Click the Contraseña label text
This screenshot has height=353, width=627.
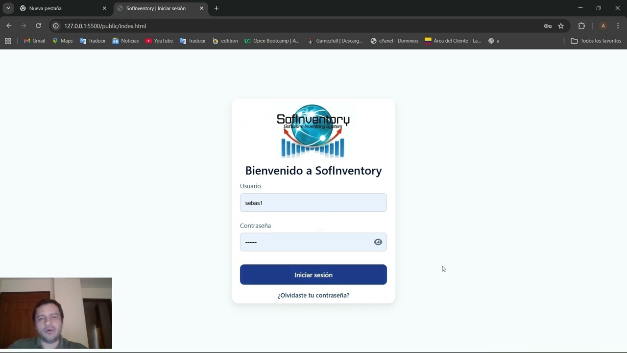click(x=255, y=226)
